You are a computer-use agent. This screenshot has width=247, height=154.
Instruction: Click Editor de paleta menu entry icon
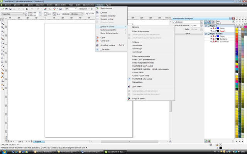(x=129, y=99)
